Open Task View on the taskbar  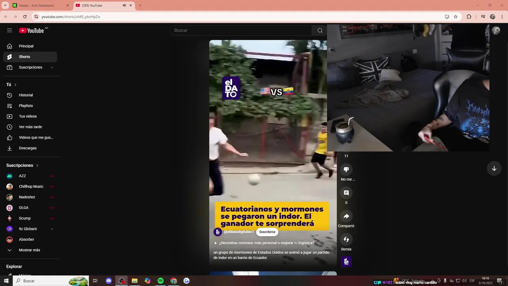95,281
